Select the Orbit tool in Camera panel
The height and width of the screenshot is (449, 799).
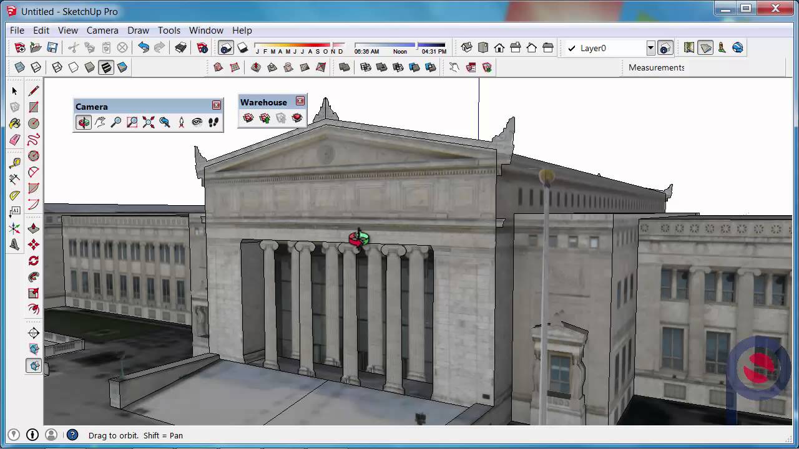click(84, 122)
